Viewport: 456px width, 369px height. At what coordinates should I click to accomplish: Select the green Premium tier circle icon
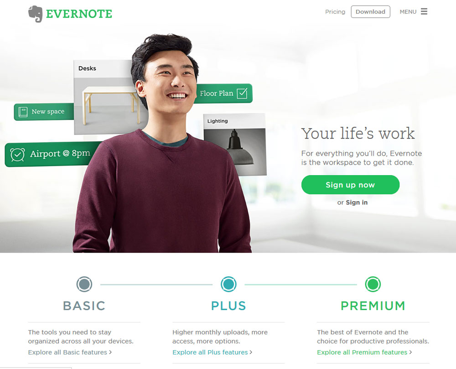pos(373,284)
